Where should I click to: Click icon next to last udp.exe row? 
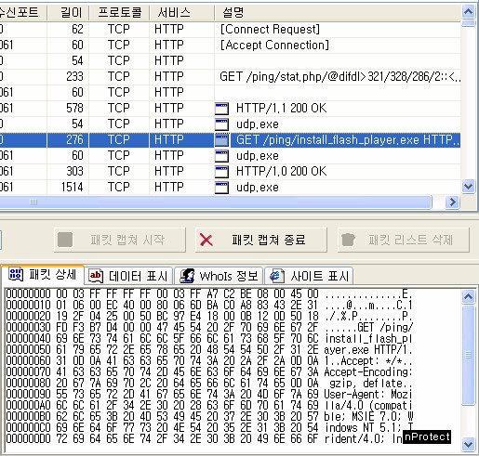(221, 188)
